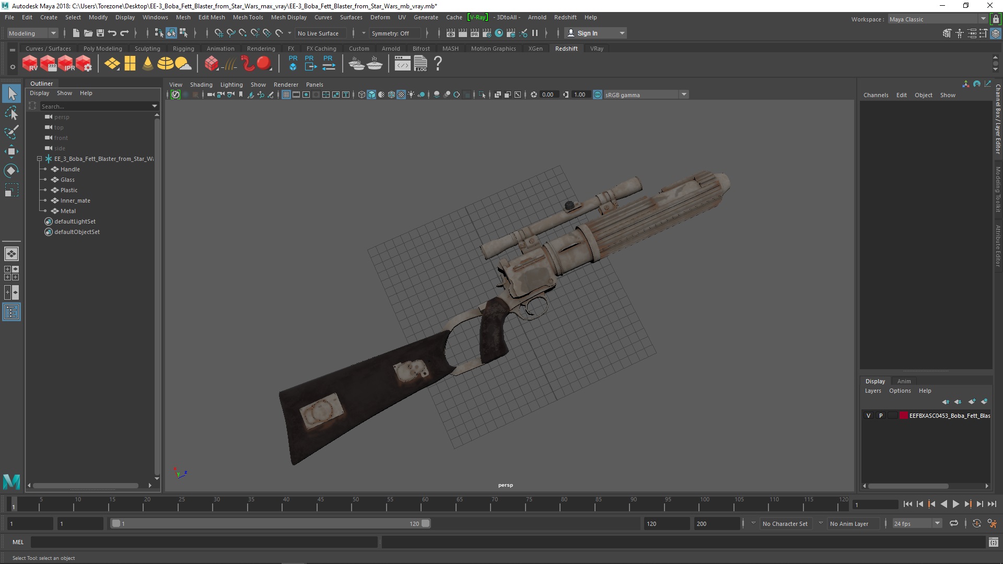Screen dimensions: 1003x564
Task: Switch to the Anim layer tab
Action: (904, 381)
